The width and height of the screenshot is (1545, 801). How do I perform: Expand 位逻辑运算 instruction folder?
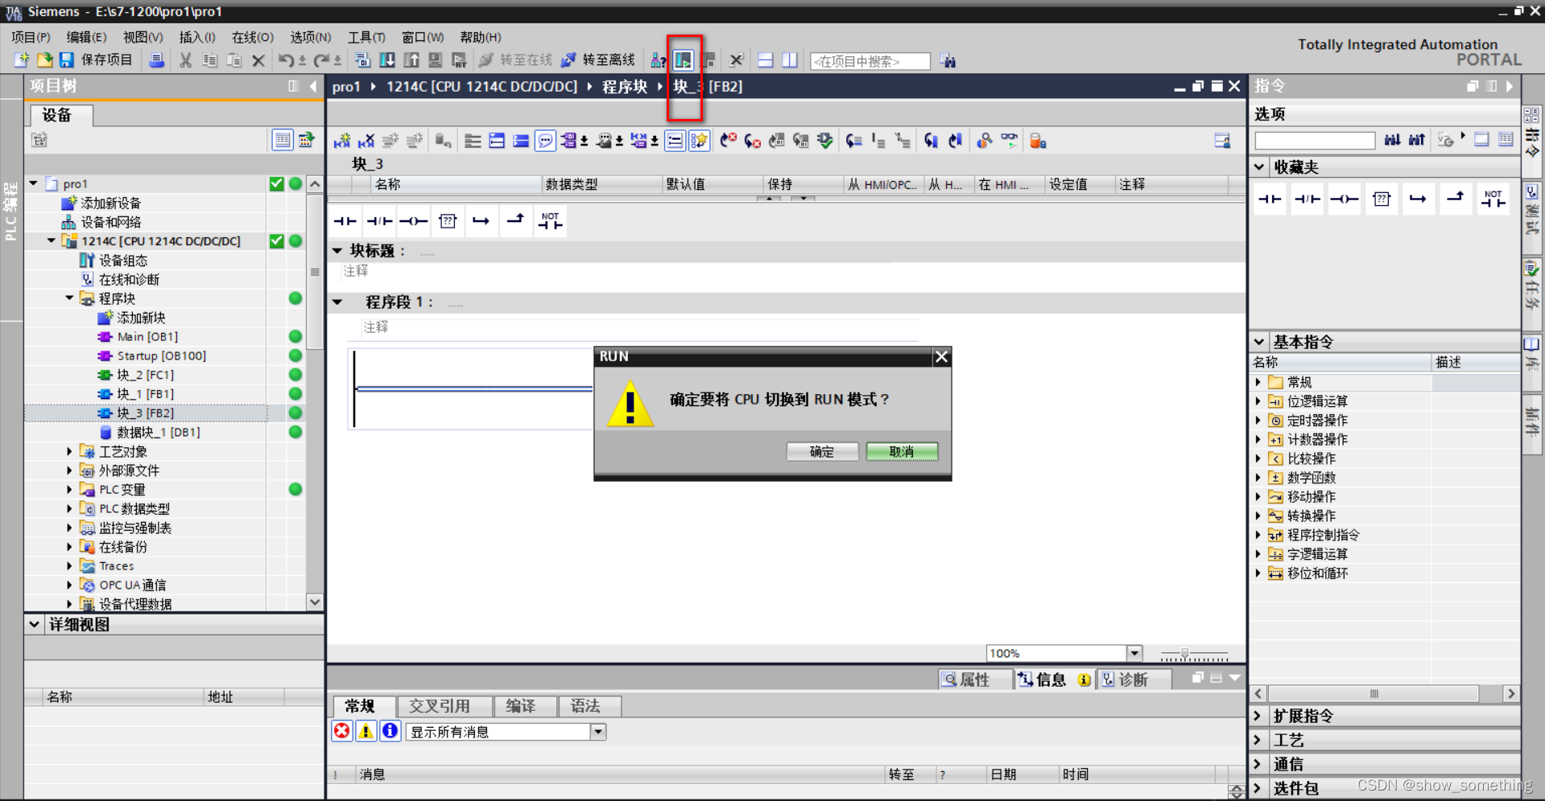(1258, 401)
